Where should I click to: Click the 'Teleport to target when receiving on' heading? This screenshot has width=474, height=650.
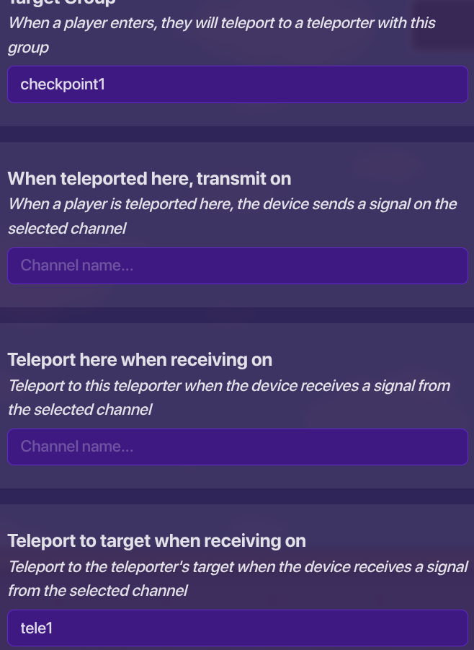156,540
